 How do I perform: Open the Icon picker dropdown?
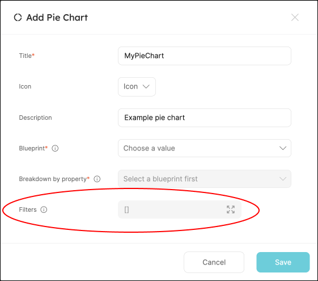pos(137,87)
